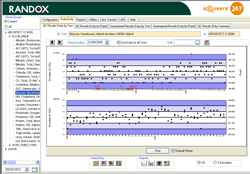Select ALT (GPT) test in the tree

point(28,48)
